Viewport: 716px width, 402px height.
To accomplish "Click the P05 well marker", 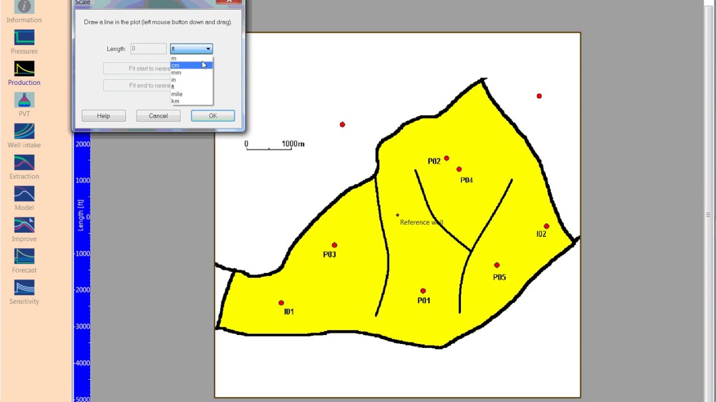I will 497,265.
